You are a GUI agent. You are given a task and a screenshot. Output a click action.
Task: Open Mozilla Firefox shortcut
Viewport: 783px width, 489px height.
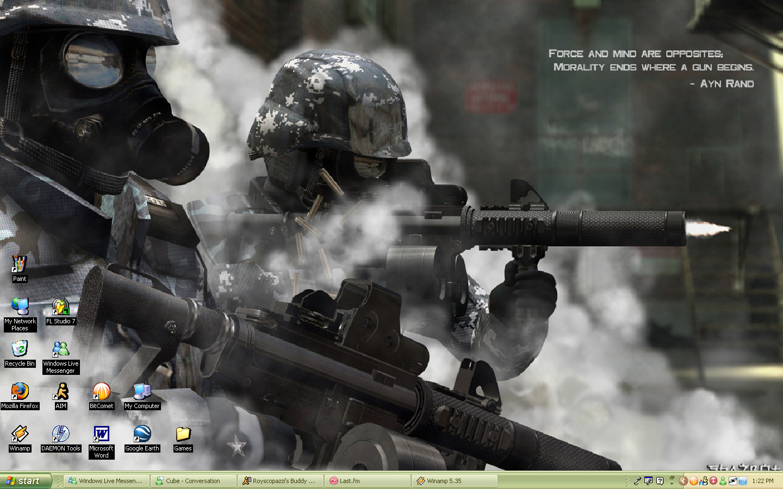tap(20, 397)
